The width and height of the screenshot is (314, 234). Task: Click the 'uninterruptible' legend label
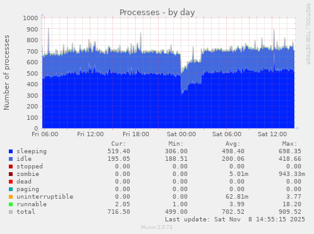point(45,197)
